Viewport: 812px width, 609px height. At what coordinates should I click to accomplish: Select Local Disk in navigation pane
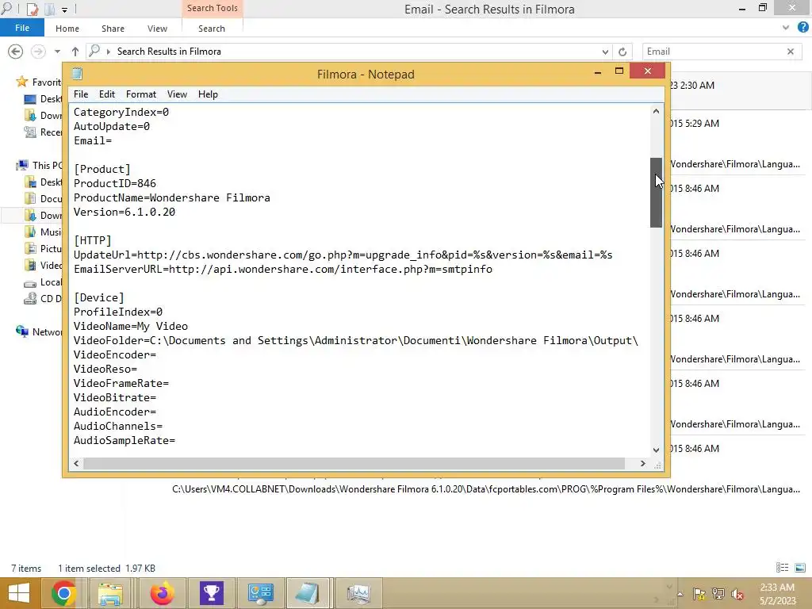(x=44, y=282)
